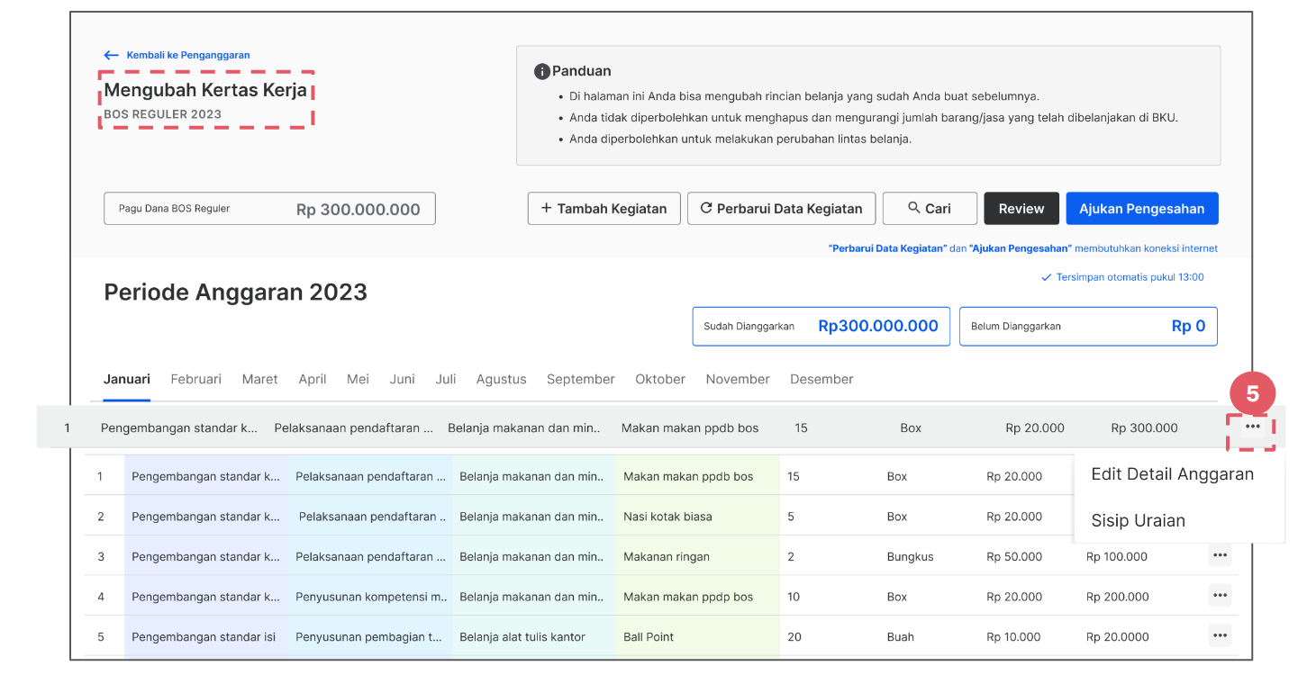
Task: Choose Edit Detail Anggaran menu entry
Action: (1172, 474)
